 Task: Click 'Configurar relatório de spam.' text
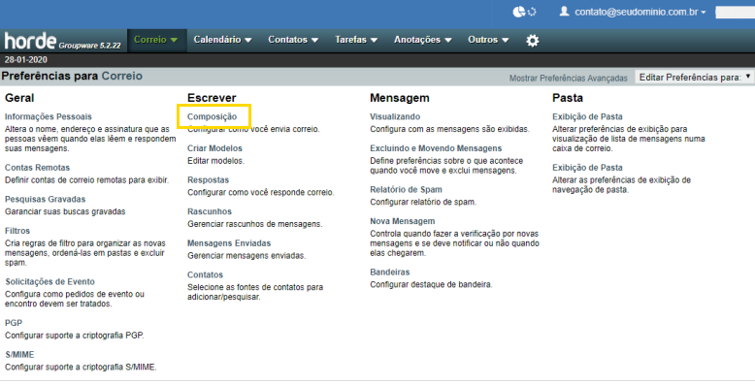423,202
